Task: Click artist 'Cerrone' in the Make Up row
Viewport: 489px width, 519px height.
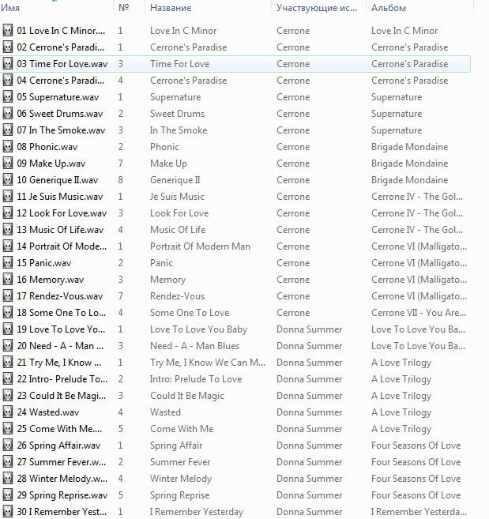Action: tap(293, 164)
